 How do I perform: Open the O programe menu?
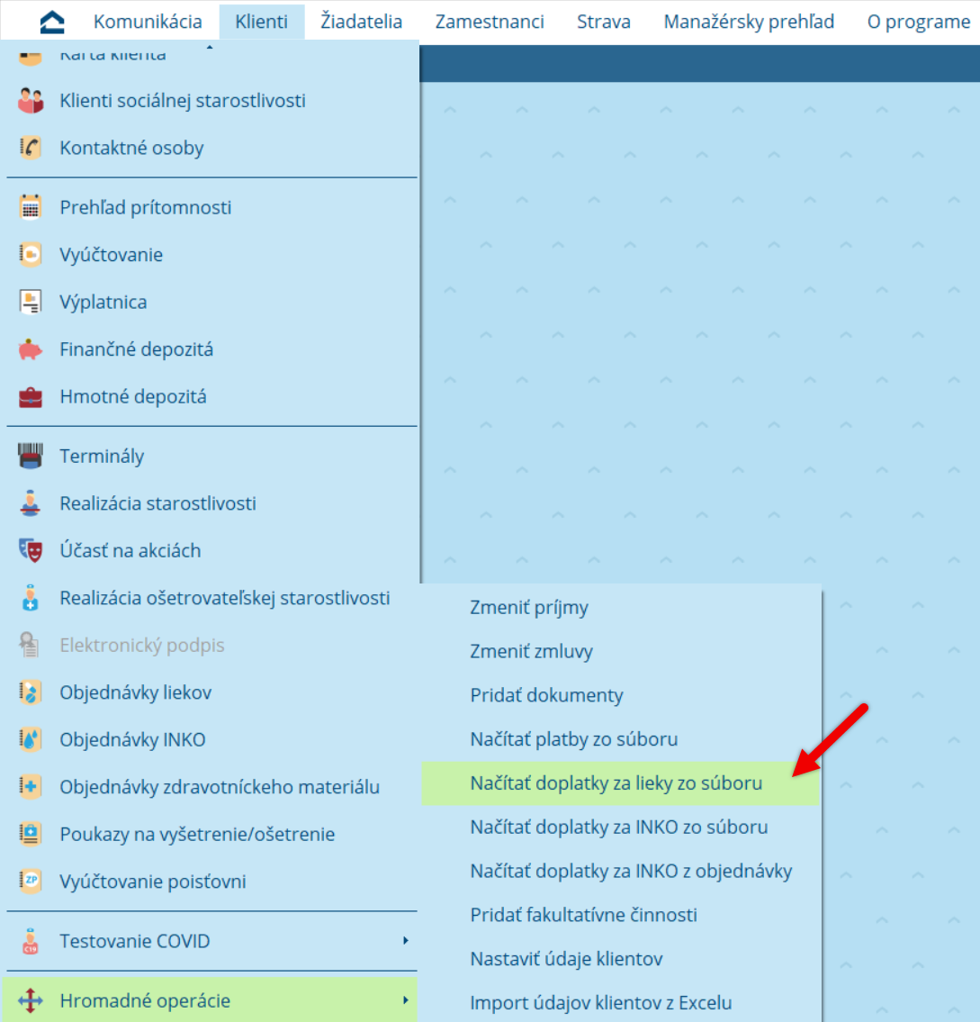click(918, 22)
